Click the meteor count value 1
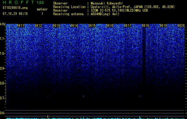The height and width of the screenshot is (119, 187). (42, 14)
